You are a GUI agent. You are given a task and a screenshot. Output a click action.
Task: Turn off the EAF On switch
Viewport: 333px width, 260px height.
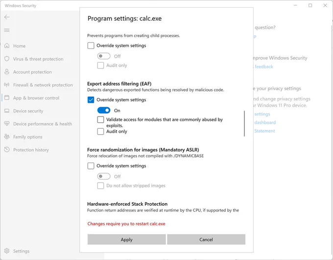pyautogui.click(x=104, y=110)
